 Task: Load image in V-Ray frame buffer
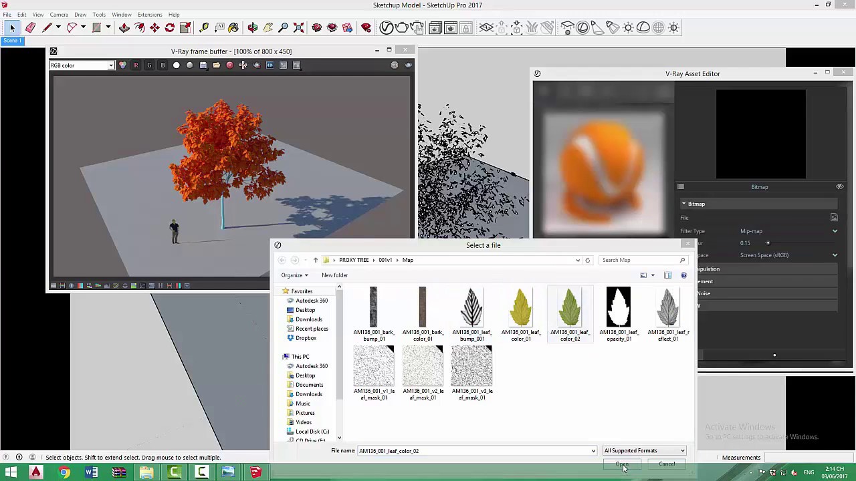[x=217, y=65]
